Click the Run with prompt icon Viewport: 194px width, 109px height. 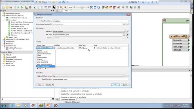[22, 7]
